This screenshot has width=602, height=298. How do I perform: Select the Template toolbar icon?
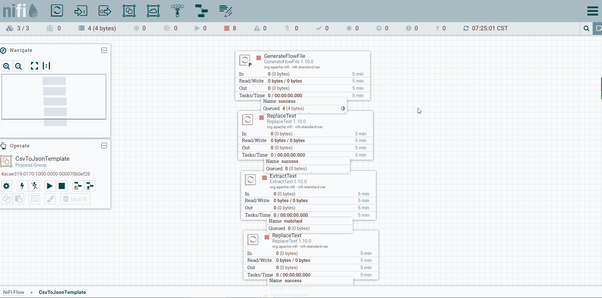click(201, 11)
